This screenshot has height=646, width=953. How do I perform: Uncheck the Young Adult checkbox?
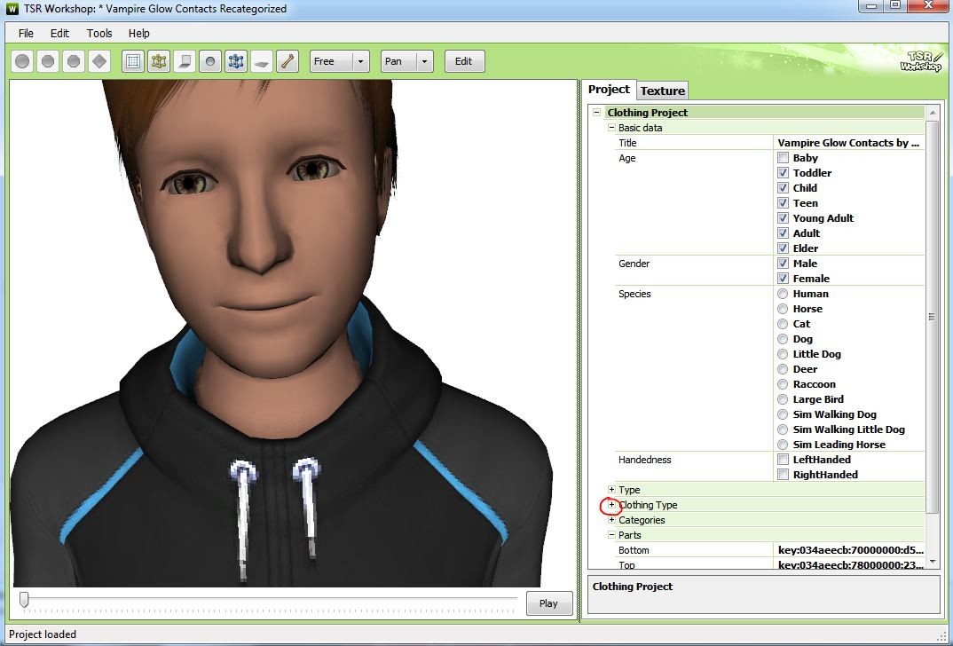tap(783, 218)
